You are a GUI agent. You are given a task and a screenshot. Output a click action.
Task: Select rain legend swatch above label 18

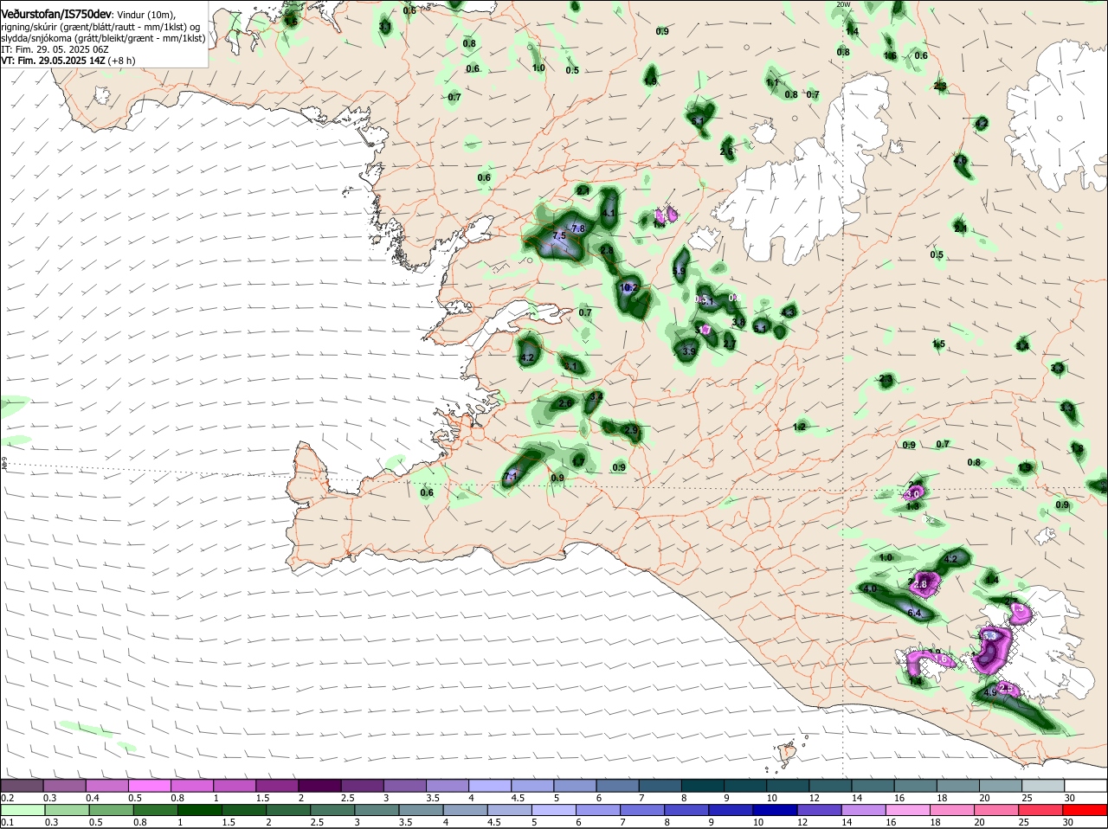coord(953,809)
